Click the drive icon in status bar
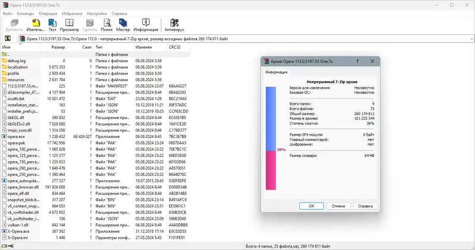Screen dimensions: 475x250 click(4, 246)
